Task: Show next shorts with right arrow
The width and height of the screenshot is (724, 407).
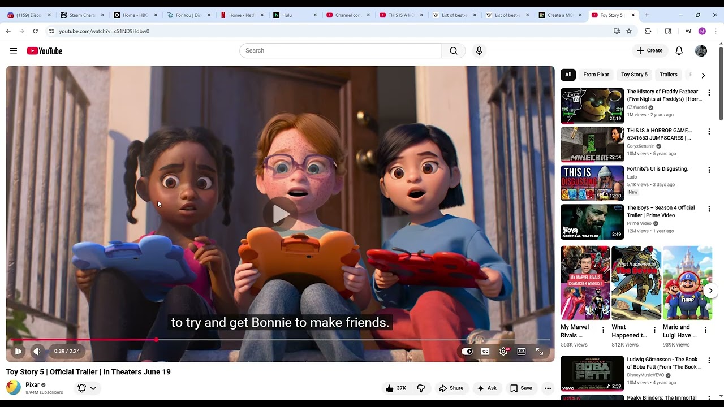Action: (x=711, y=291)
